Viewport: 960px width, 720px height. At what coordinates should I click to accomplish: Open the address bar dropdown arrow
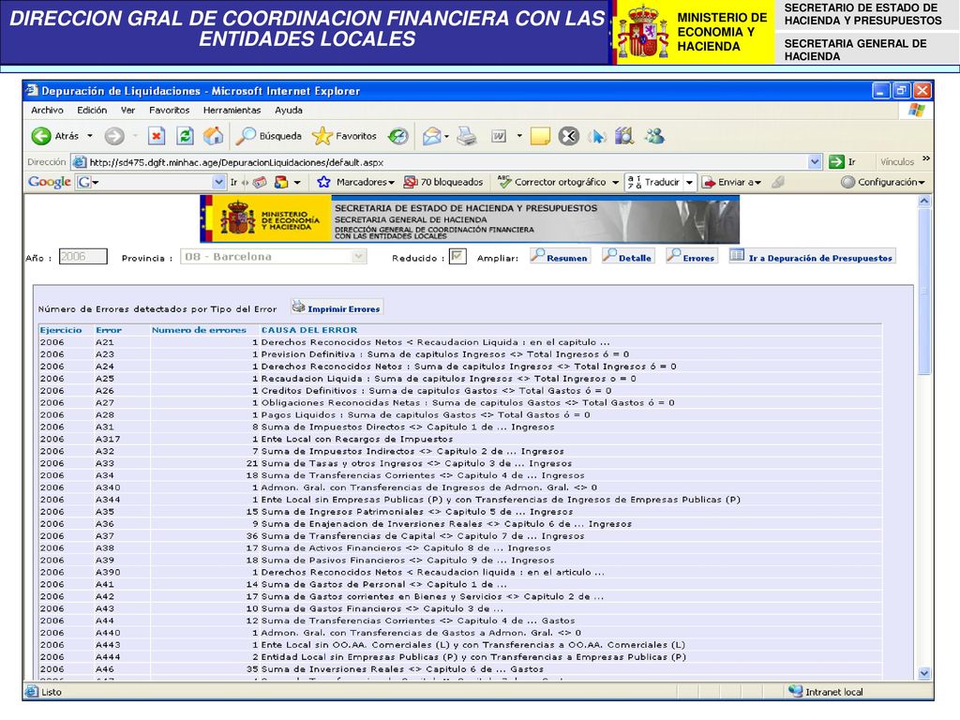point(815,162)
